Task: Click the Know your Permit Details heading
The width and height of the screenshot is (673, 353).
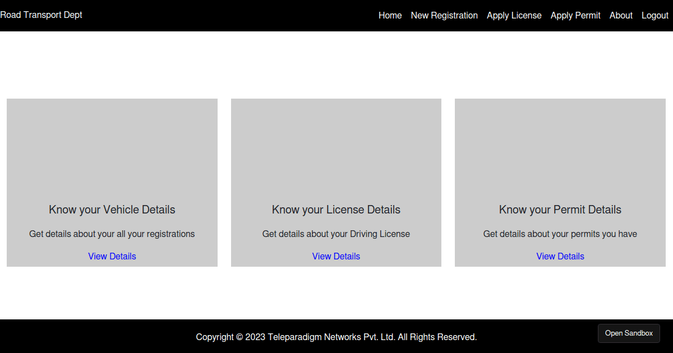Action: (x=560, y=210)
